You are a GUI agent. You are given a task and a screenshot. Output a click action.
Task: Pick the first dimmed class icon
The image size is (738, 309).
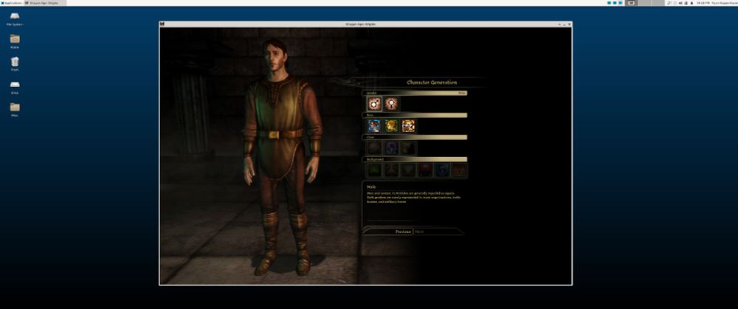tap(374, 147)
